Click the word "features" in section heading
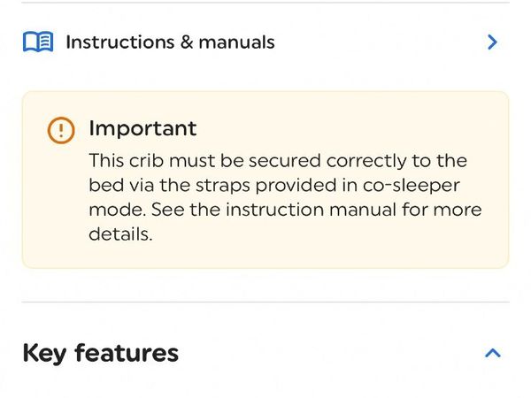Image resolution: width=531 pixels, height=398 pixels. (127, 353)
